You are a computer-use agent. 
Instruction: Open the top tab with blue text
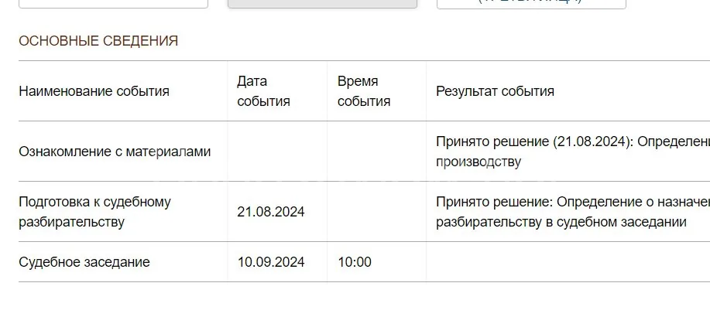(531, 4)
